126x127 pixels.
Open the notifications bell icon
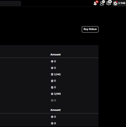pyautogui.click(x=95, y=4)
